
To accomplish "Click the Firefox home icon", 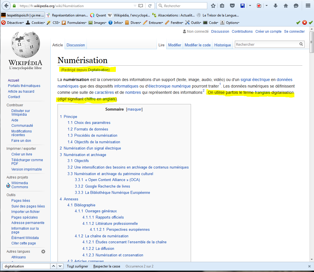I will pyautogui.click(x=286, y=6).
